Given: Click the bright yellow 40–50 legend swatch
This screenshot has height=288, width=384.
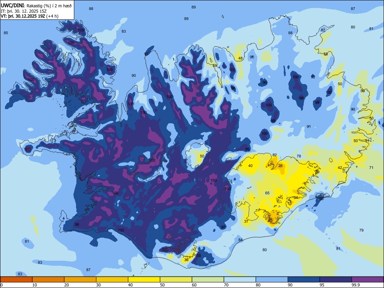Looking at the screenshot, I should pos(144,280).
